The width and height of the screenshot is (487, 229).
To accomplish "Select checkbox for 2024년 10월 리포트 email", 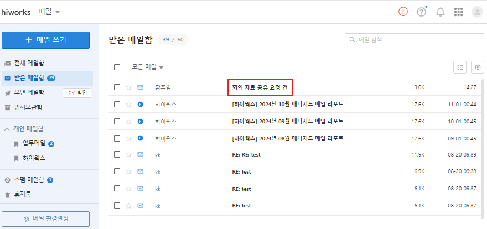I will [x=117, y=104].
